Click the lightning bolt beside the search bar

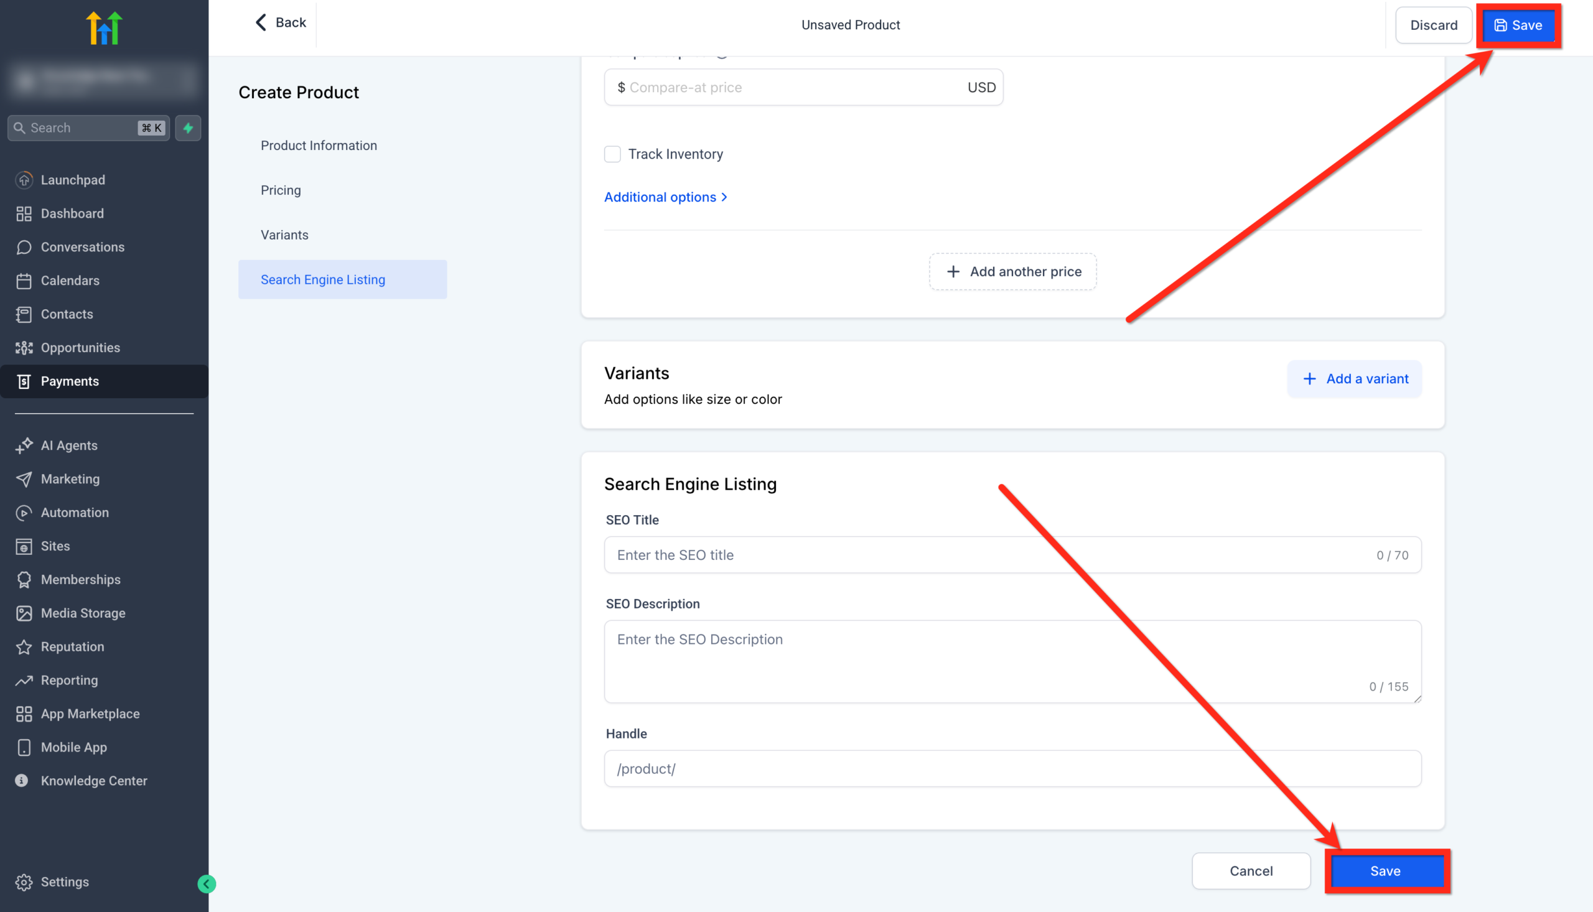coord(187,128)
